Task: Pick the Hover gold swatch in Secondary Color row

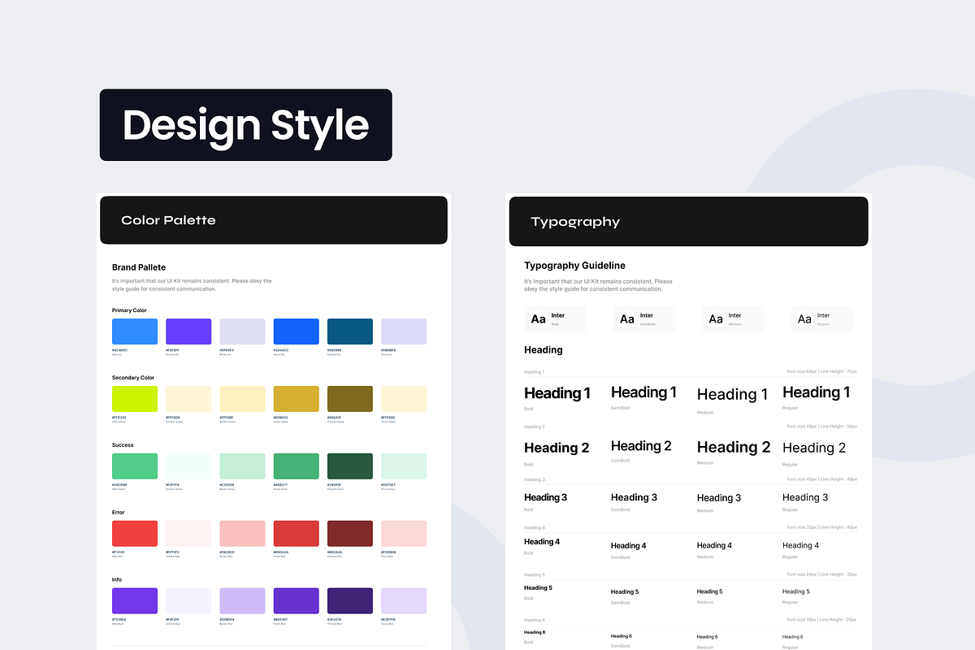Action: point(297,399)
